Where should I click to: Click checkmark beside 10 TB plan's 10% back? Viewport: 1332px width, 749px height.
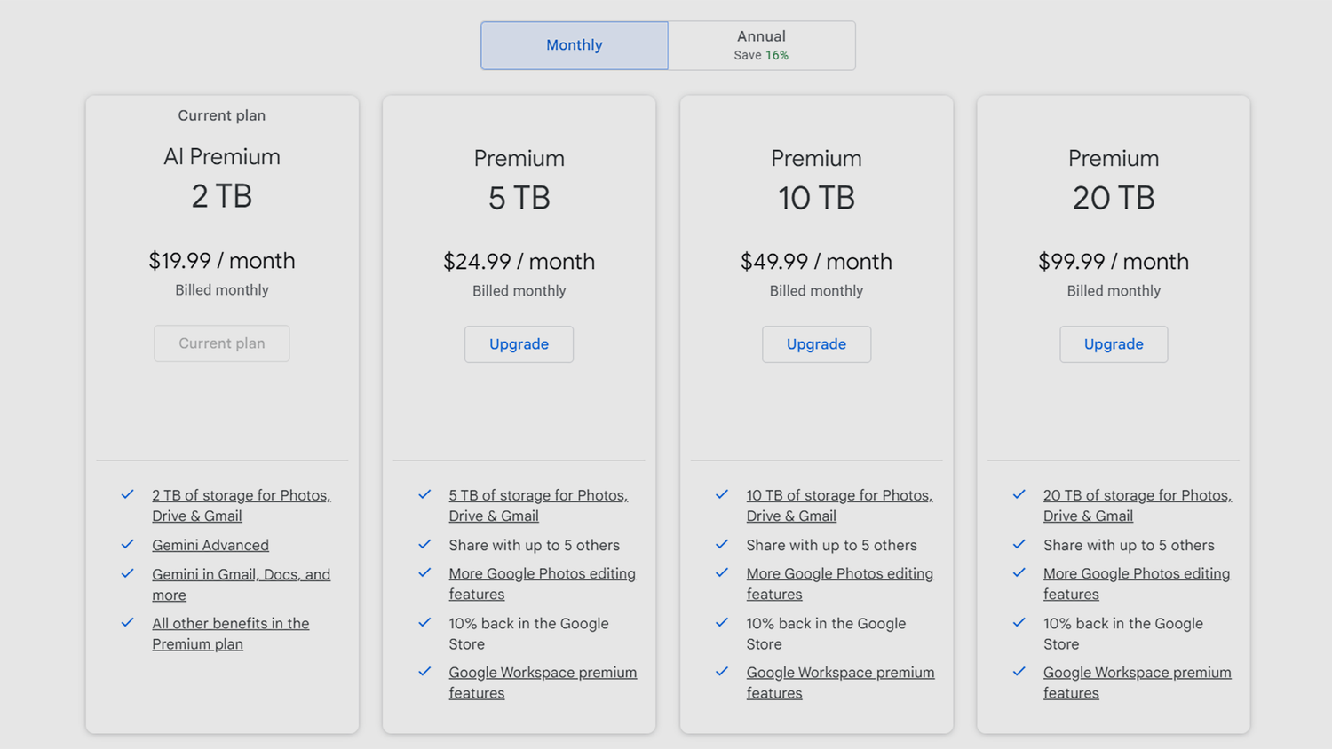point(722,623)
